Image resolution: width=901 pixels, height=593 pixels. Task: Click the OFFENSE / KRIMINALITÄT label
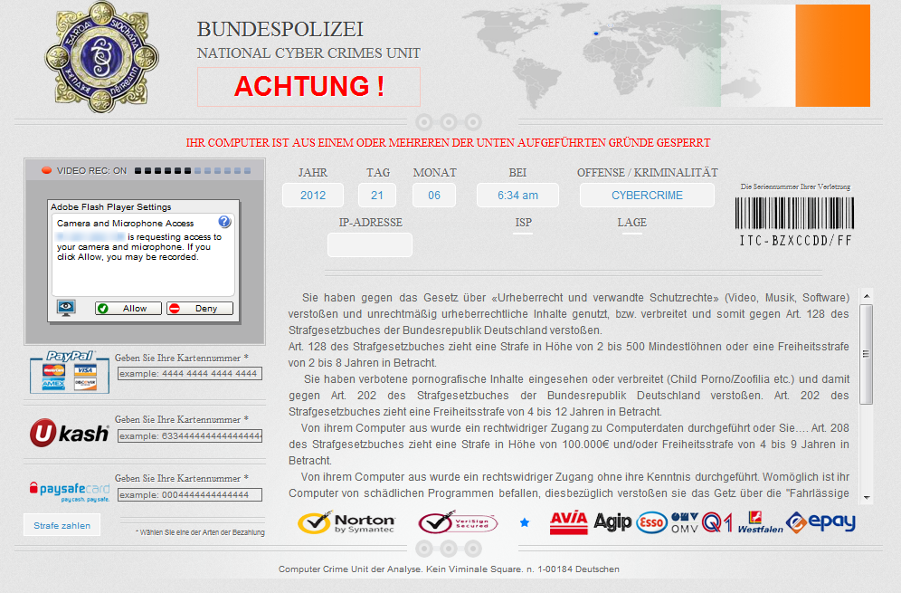tap(648, 173)
